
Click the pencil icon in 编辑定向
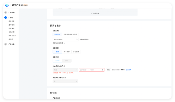point(92,14)
